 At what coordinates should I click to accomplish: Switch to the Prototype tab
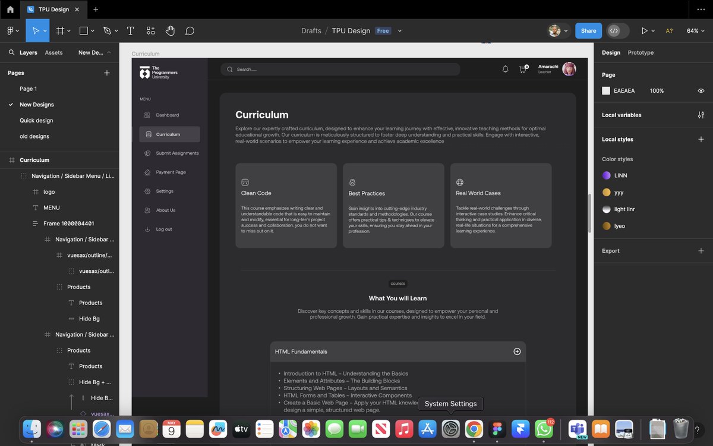pos(641,52)
